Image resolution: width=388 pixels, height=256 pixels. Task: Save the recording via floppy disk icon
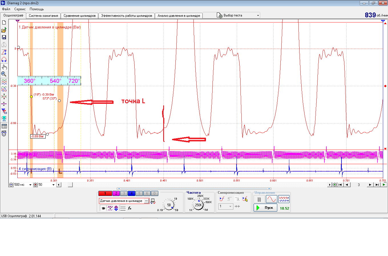click(4, 37)
